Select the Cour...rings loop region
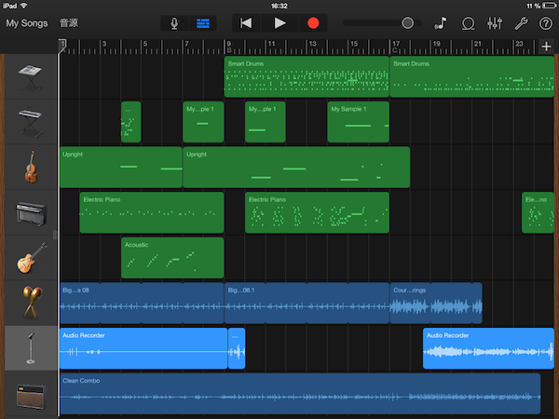Screen dimensions: 559x419 click(436, 303)
